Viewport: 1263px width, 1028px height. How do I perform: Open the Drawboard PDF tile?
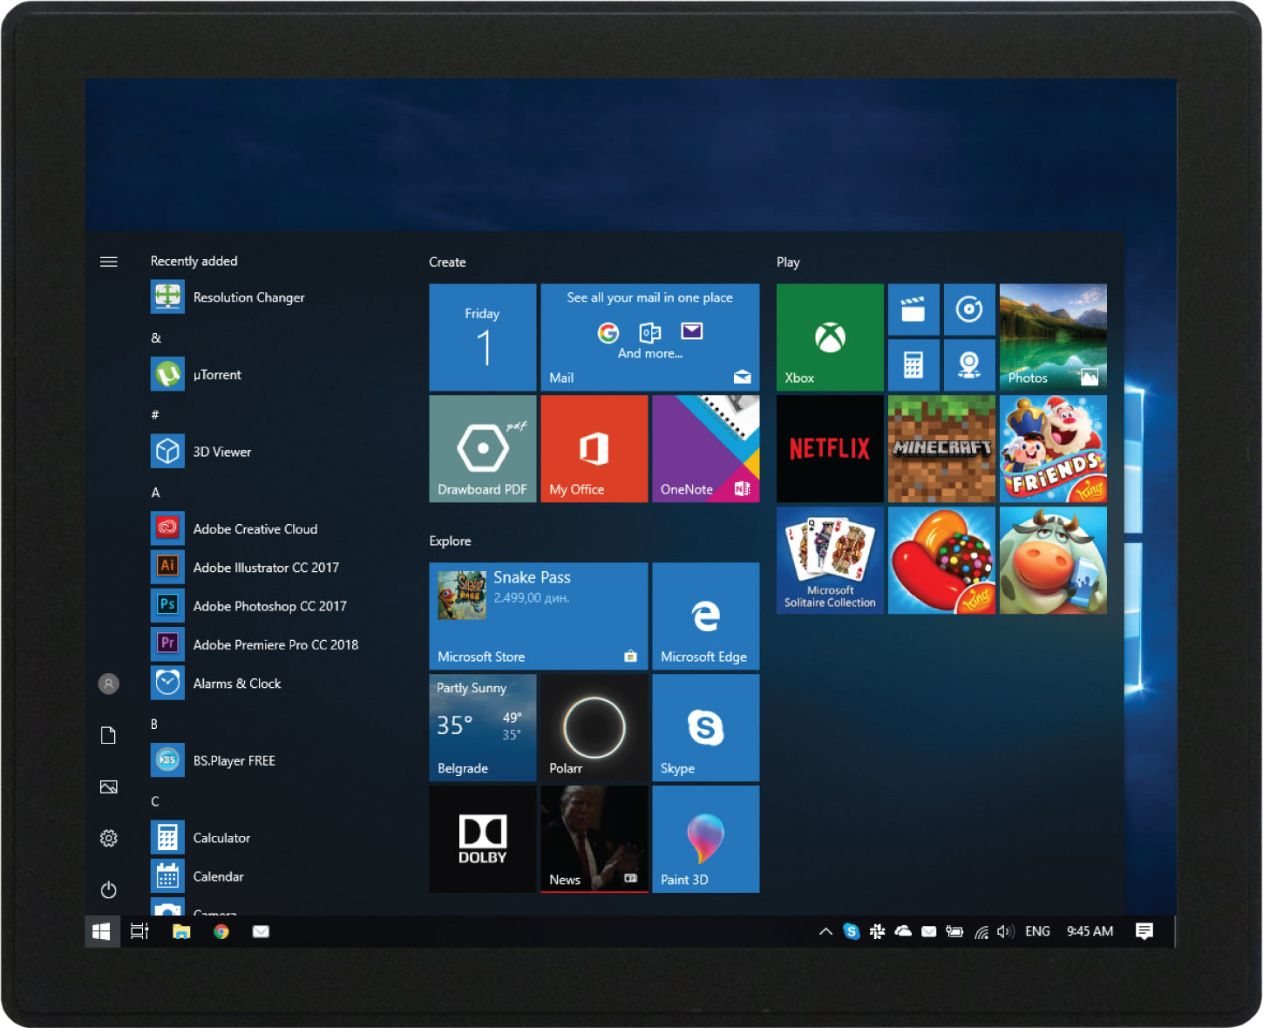click(x=483, y=449)
